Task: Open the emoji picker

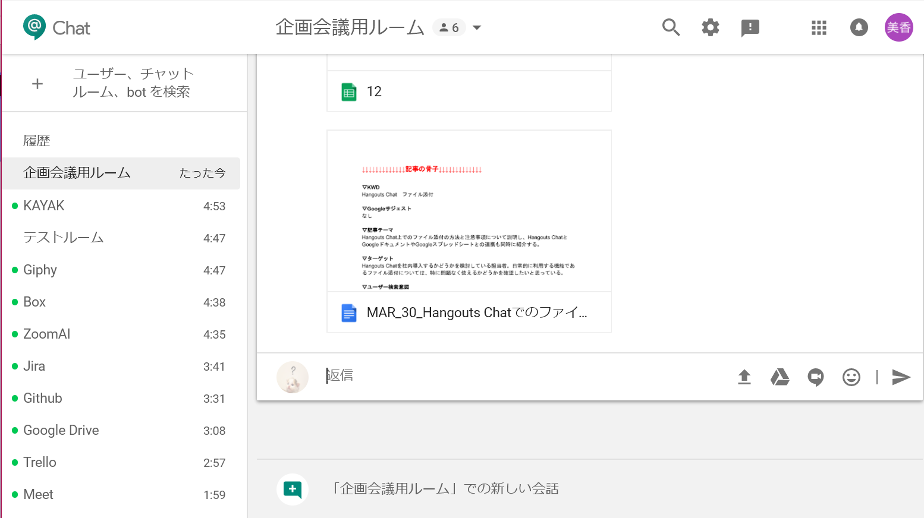Action: tap(851, 377)
